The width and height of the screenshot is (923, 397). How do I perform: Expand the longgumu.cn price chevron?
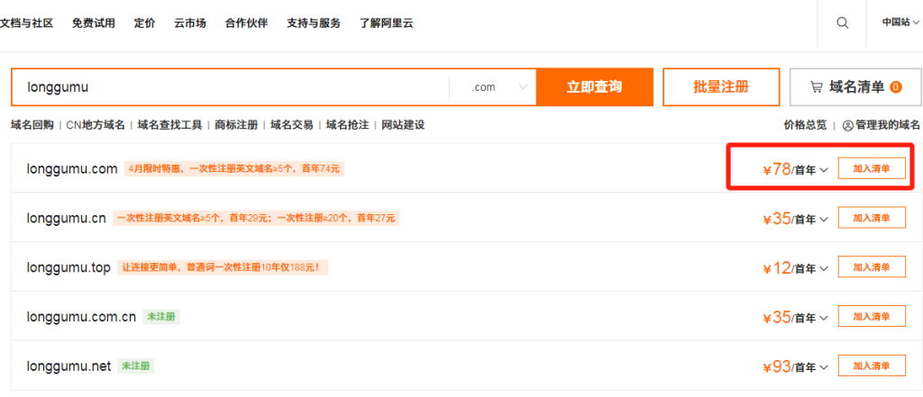(824, 220)
